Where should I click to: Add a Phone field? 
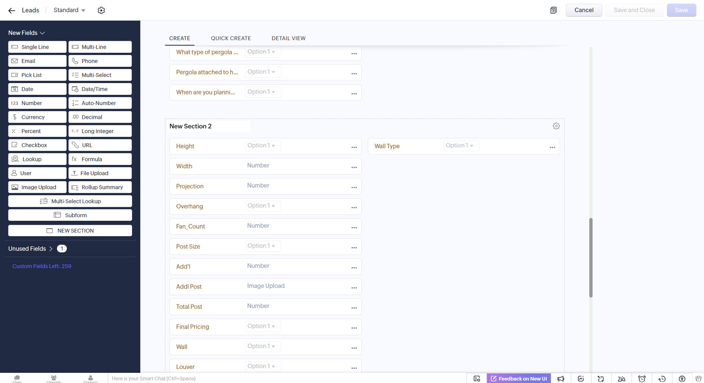(100, 61)
